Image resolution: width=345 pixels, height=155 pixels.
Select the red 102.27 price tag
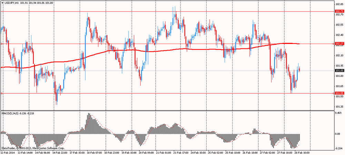tap(339, 44)
